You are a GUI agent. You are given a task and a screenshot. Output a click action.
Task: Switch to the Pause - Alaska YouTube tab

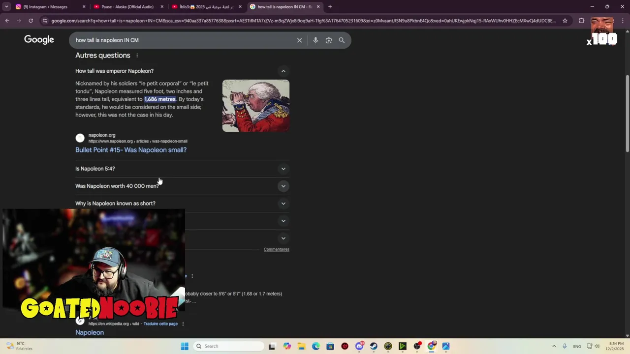click(x=128, y=7)
